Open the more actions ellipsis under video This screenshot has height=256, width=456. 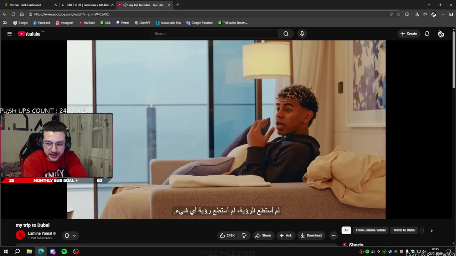tap(333, 235)
